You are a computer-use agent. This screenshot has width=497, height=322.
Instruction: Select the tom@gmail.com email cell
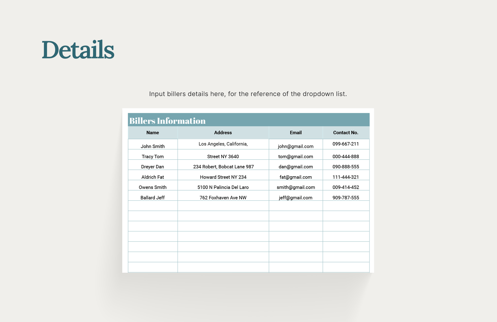pos(296,155)
